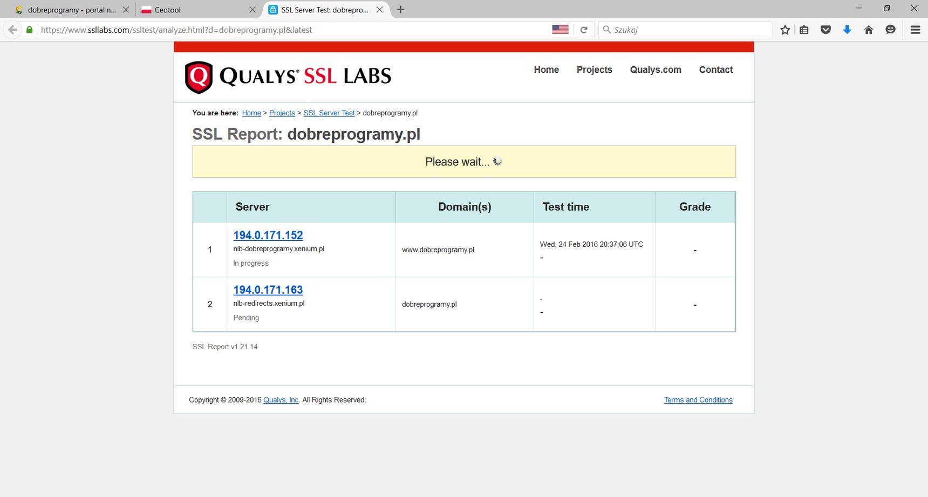Click the Please wait loading spinner
Viewport: 928px width, 497px height.
click(x=498, y=161)
